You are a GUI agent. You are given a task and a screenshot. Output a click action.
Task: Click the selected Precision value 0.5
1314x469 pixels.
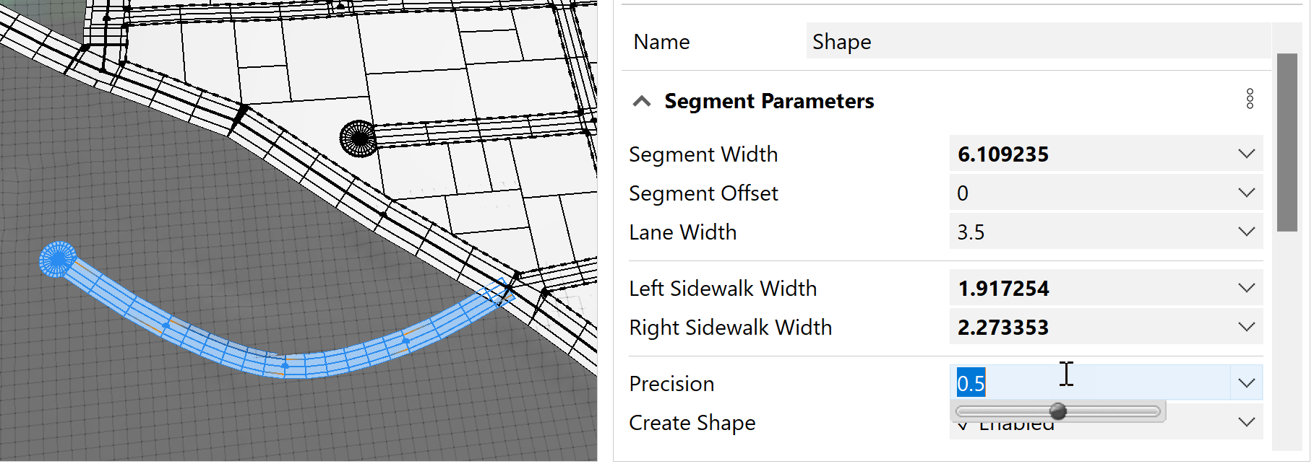[x=971, y=384]
